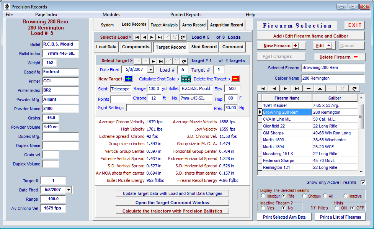Click the firearm list scrollbar down arrow
The width and height of the screenshot is (374, 229).
tap(361, 172)
